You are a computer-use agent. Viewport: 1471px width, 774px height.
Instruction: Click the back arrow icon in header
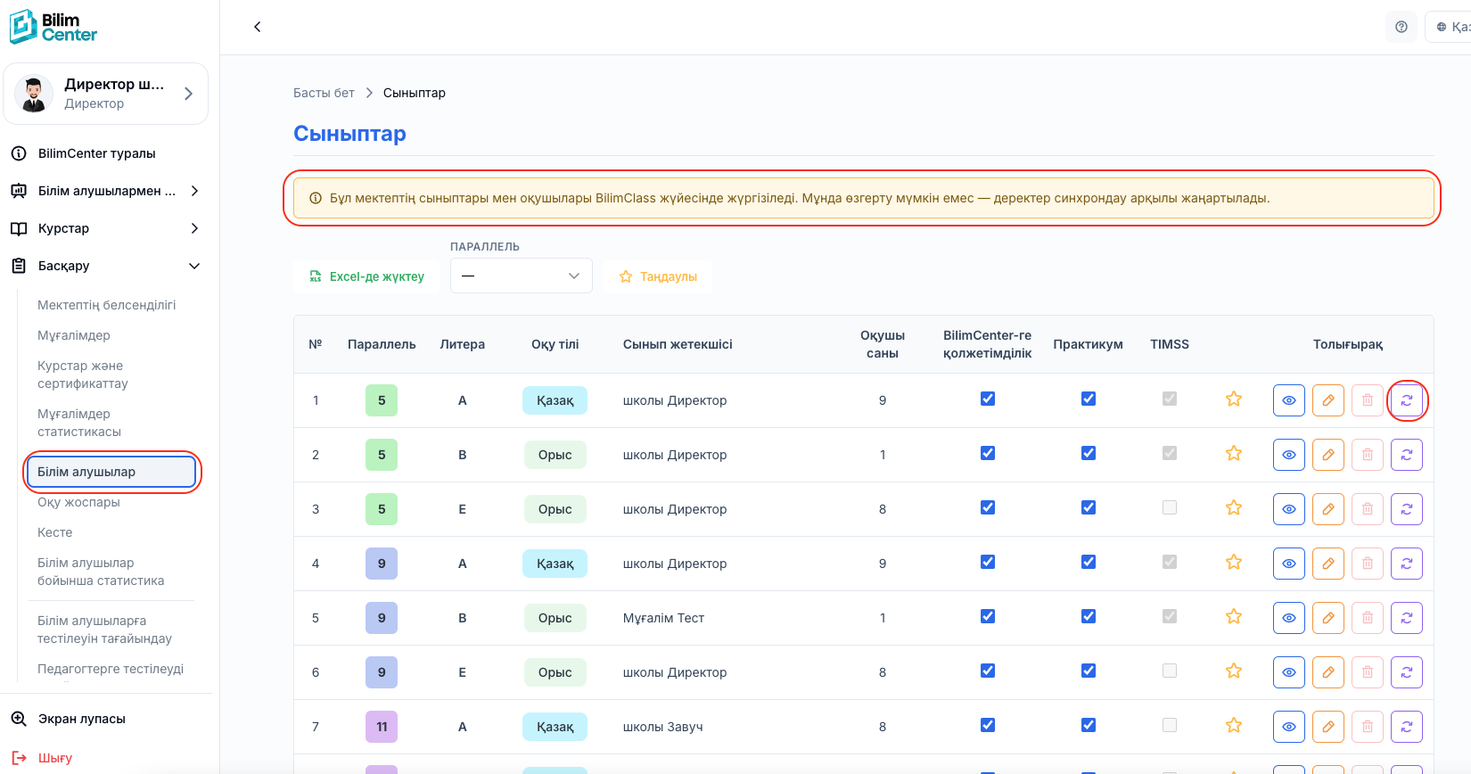click(258, 27)
